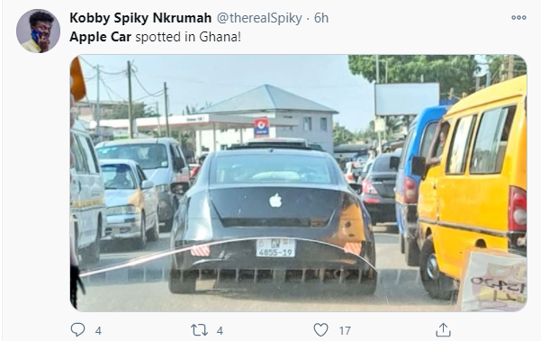541x341 pixels.
Task: Open the @therealSpiky handle link
Action: [x=259, y=18]
